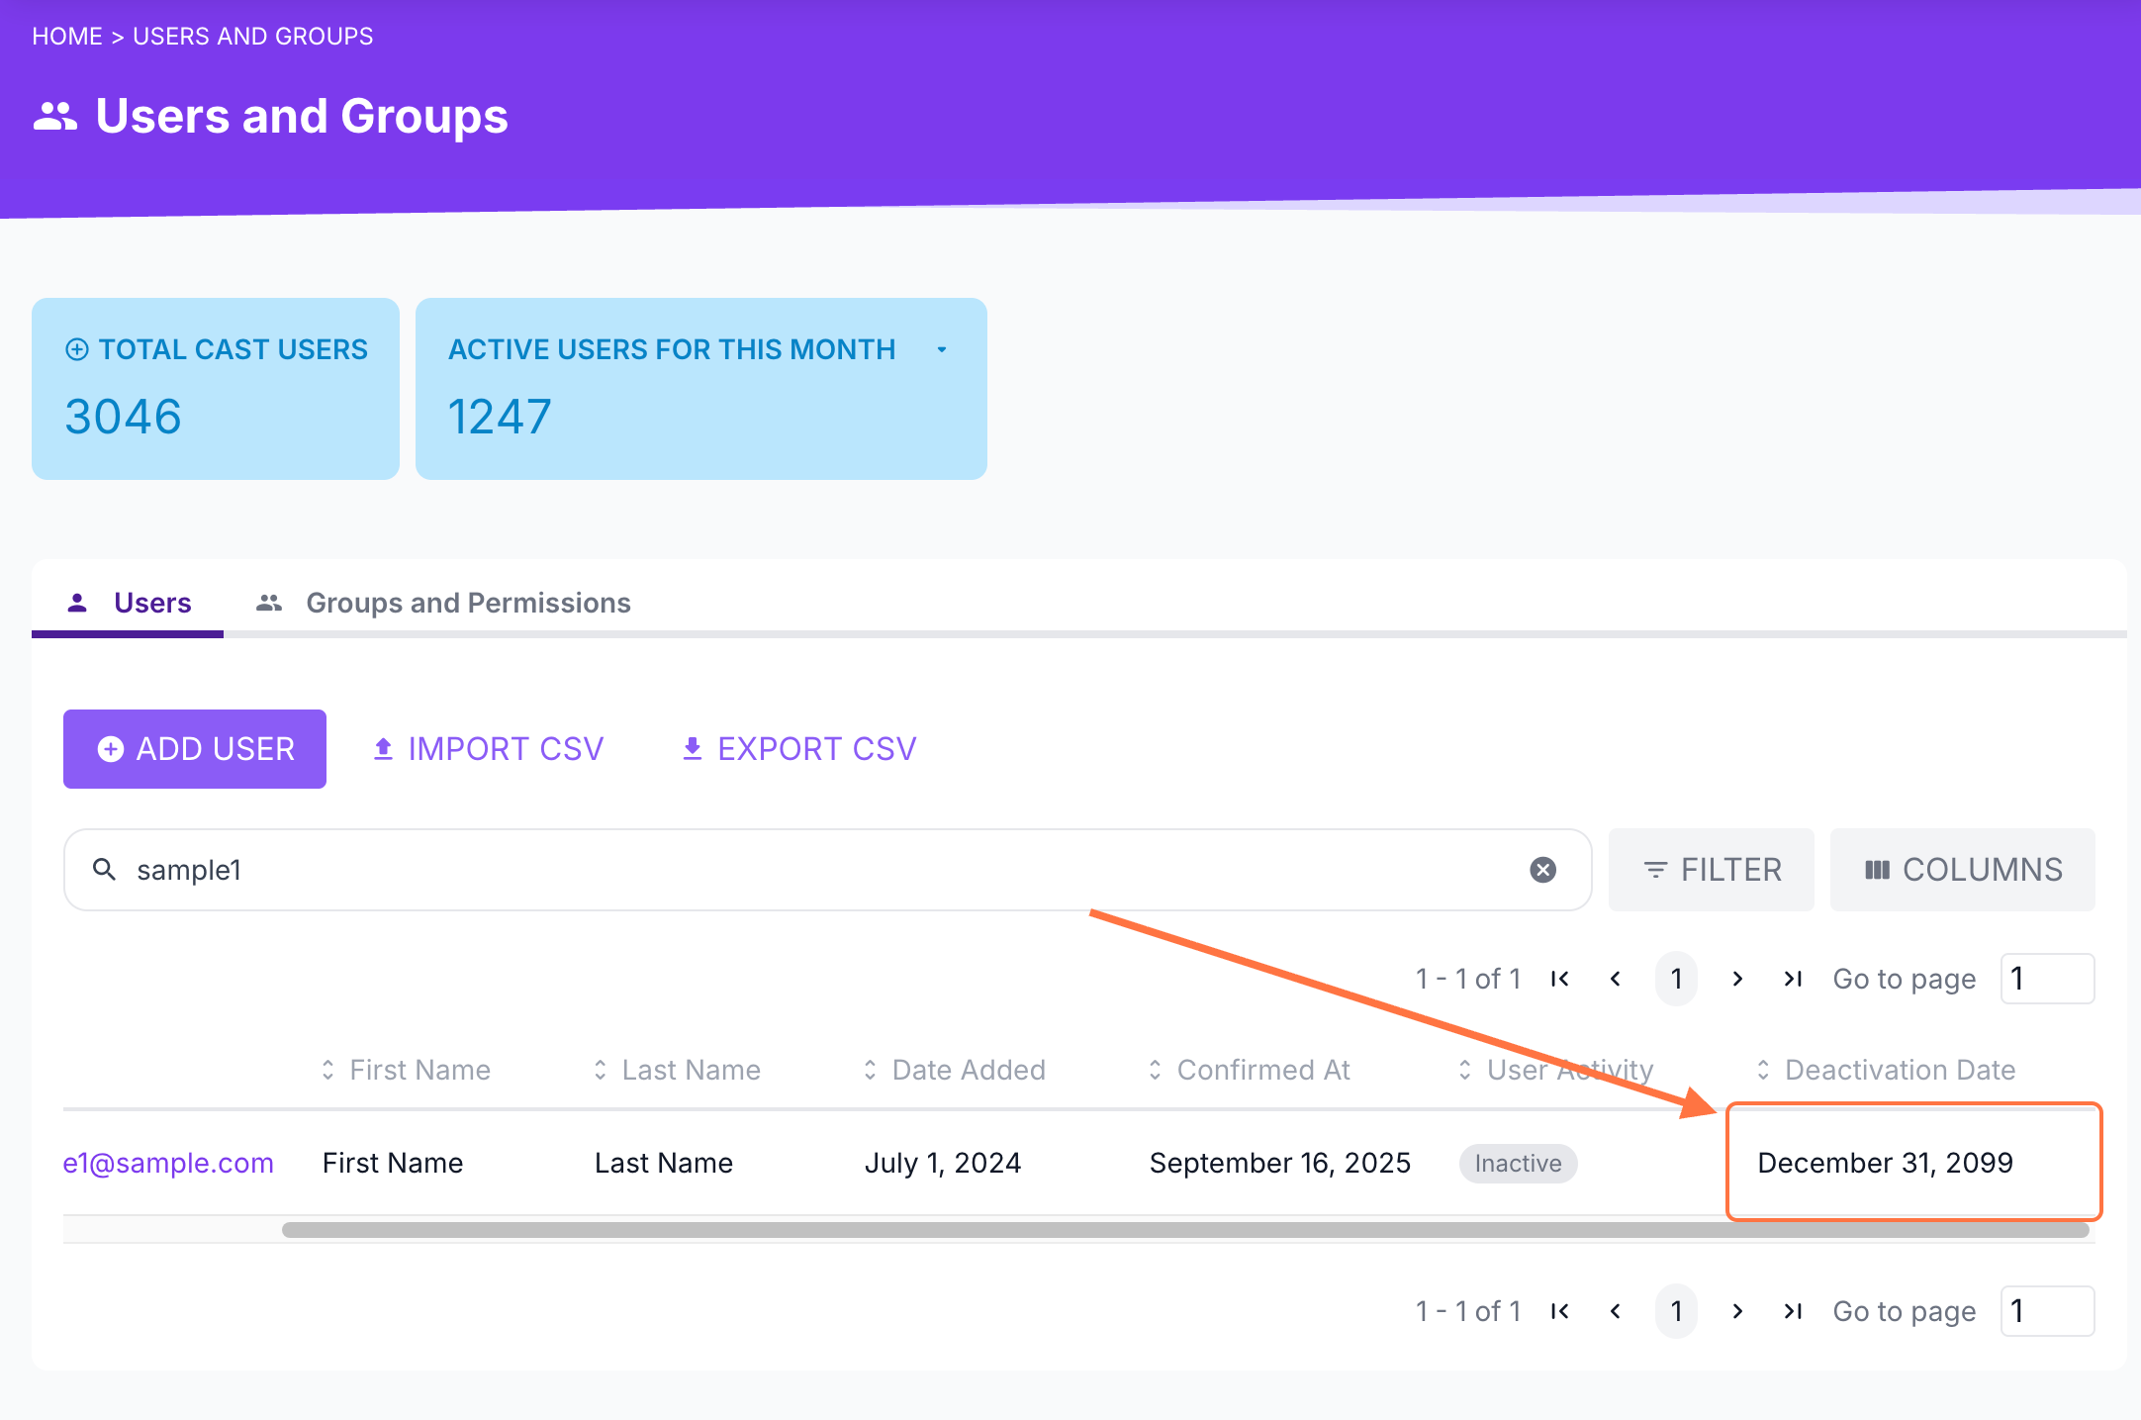This screenshot has width=2141, height=1420.
Task: Open the Columns selector
Action: pos(1963,870)
